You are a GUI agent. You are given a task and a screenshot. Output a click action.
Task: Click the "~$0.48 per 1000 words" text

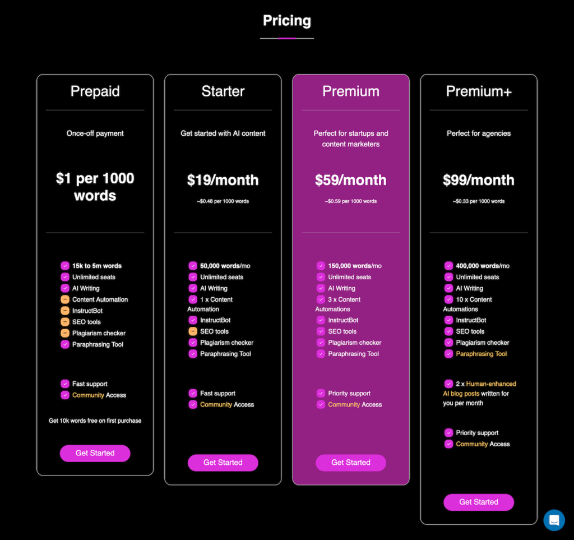tap(223, 201)
